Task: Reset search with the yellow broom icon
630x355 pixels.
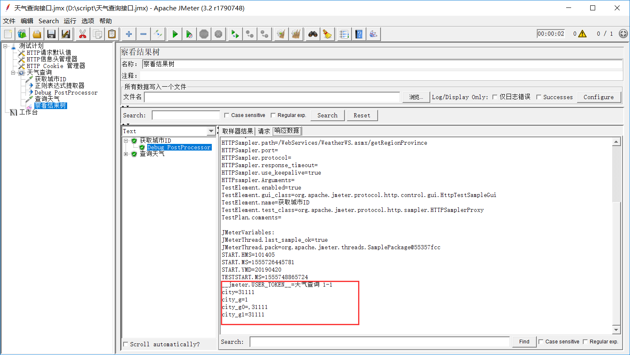Action: click(x=327, y=34)
